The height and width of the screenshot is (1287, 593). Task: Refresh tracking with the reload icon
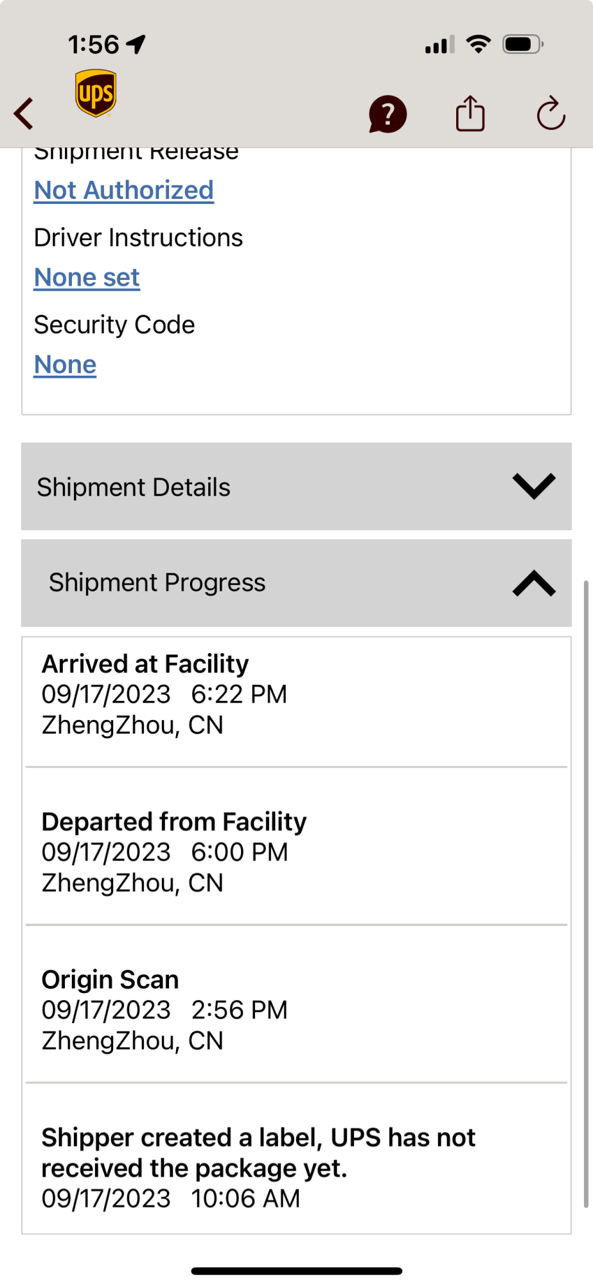pyautogui.click(x=551, y=114)
